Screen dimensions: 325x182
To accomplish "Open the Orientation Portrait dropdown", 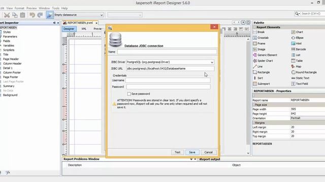I will [308, 118].
